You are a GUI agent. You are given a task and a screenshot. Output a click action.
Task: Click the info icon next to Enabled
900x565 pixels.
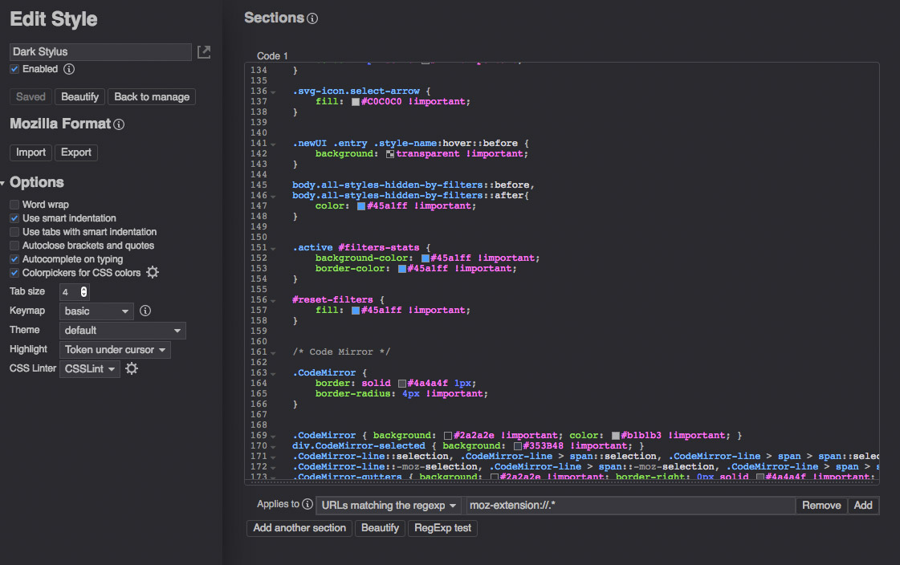click(x=69, y=70)
